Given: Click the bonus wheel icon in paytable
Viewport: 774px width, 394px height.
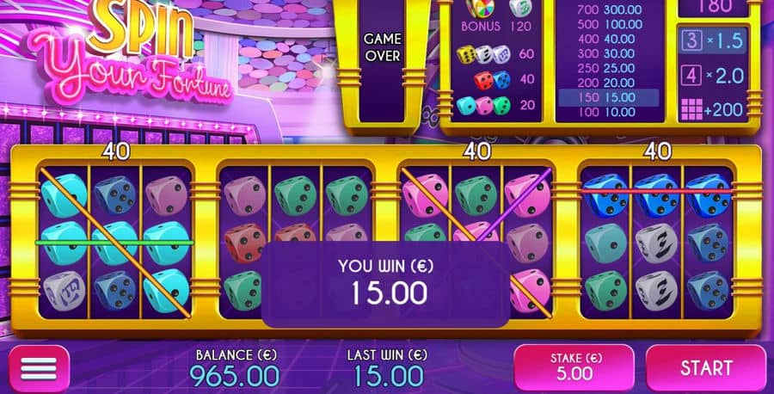Looking at the screenshot, I should [x=479, y=9].
